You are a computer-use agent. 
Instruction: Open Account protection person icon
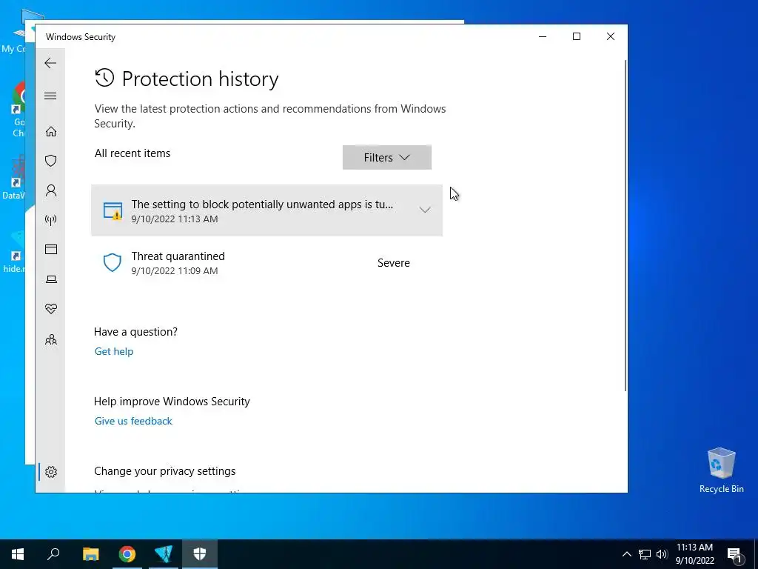(51, 190)
